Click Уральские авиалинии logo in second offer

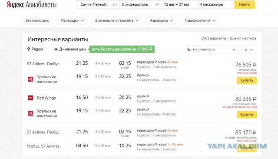[x=31, y=113]
